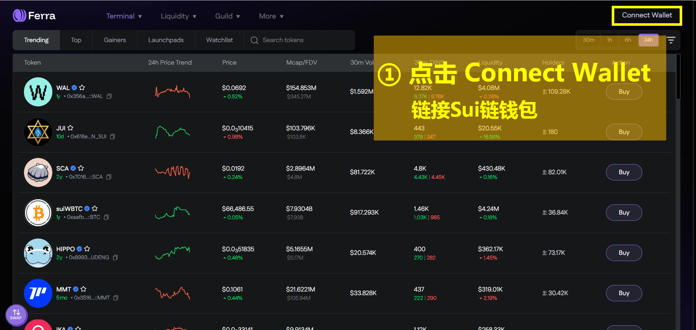The image size is (696, 330).
Task: Click the vertical scrollbar of the token table
Action: [678, 77]
